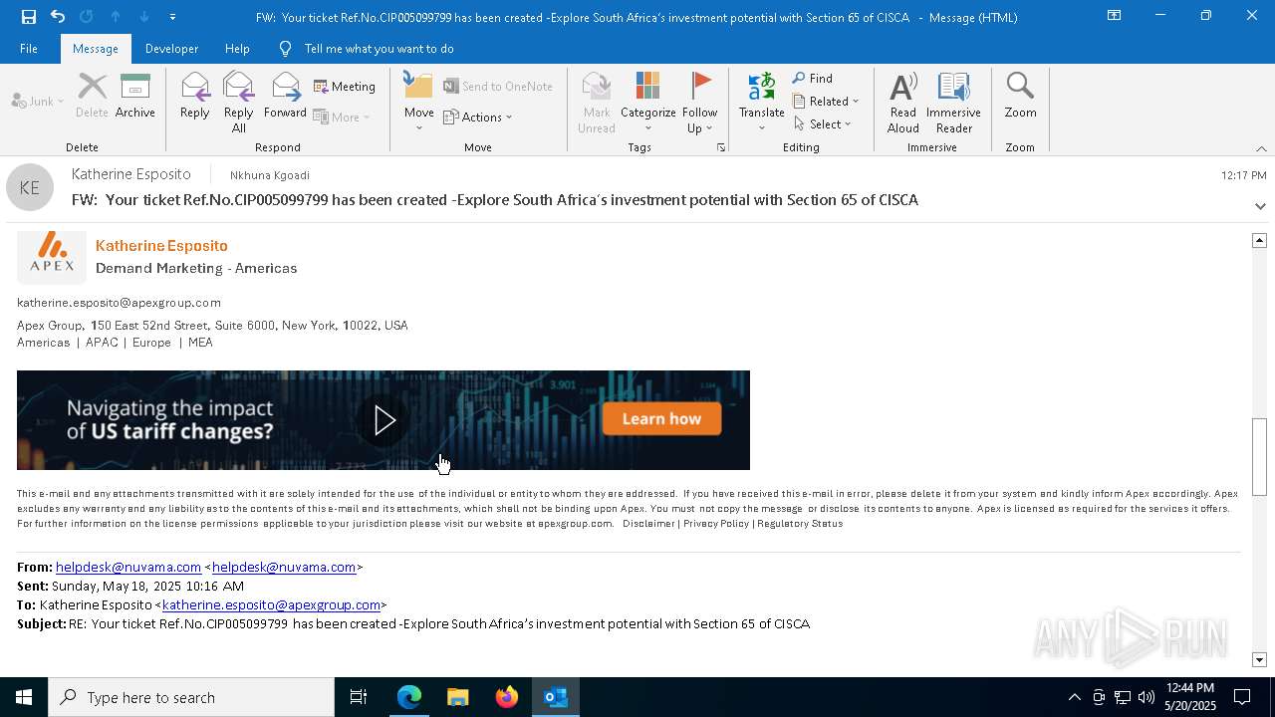Click the first helpdesk@nuvama.com link

click(x=128, y=567)
